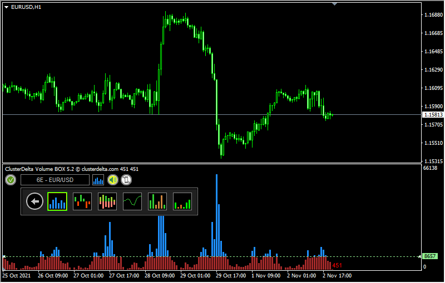Click the 8657 volume level label
This screenshot has width=445, height=283.
tap(430, 256)
